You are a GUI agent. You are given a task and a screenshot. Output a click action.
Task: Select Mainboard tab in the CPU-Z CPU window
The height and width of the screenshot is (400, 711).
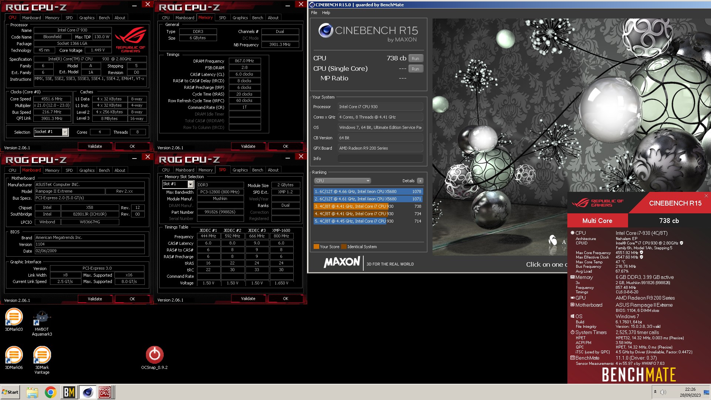(x=31, y=18)
